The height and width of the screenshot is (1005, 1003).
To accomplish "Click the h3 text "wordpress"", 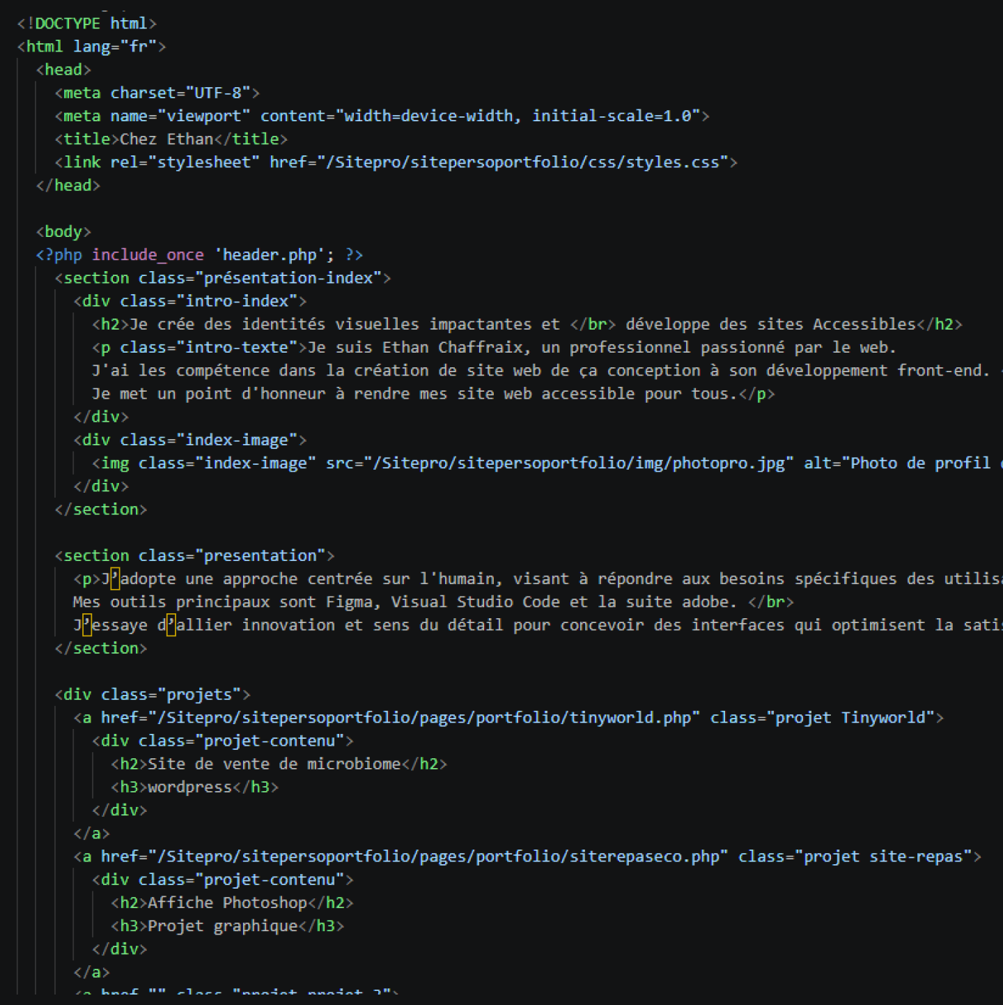I will [190, 787].
